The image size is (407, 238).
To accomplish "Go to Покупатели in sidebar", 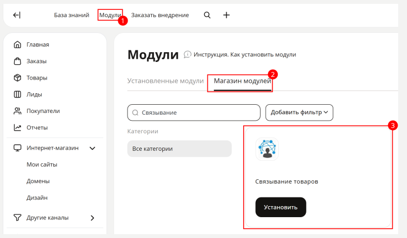I will 43,111.
